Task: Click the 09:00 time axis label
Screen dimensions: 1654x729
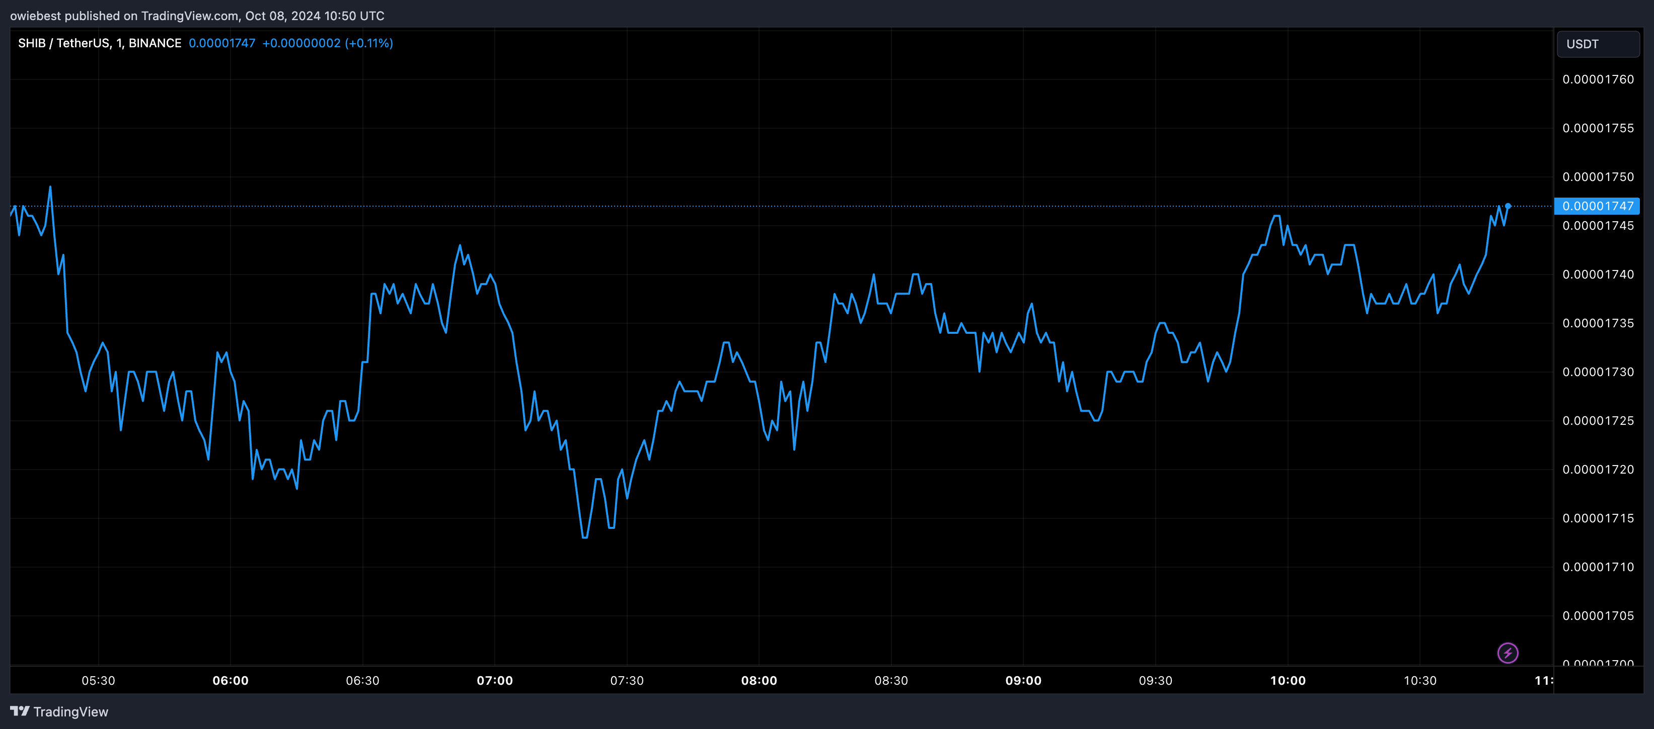Action: pyautogui.click(x=1023, y=680)
